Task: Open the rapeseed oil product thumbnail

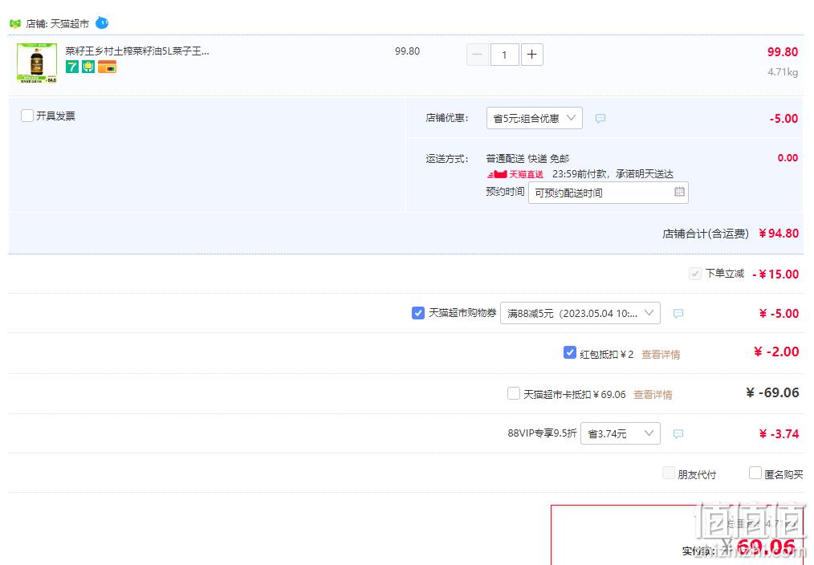Action: [37, 63]
